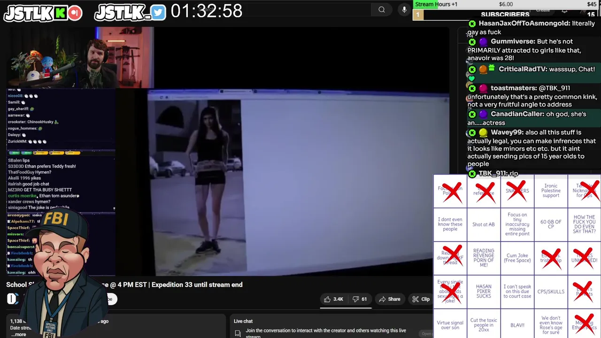Expand the description with ...more
601x338 pixels.
click(x=19, y=334)
